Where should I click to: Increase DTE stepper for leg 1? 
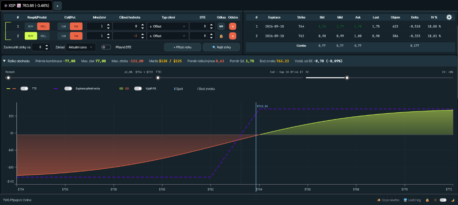[212, 25]
